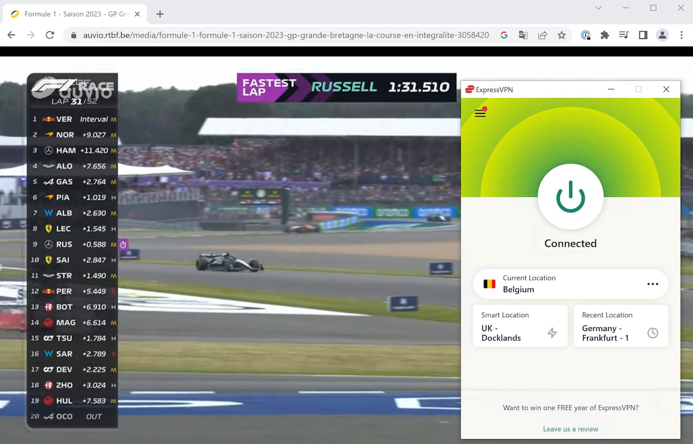Click the site lock icon in address bar
The width and height of the screenshot is (693, 444).
click(74, 35)
